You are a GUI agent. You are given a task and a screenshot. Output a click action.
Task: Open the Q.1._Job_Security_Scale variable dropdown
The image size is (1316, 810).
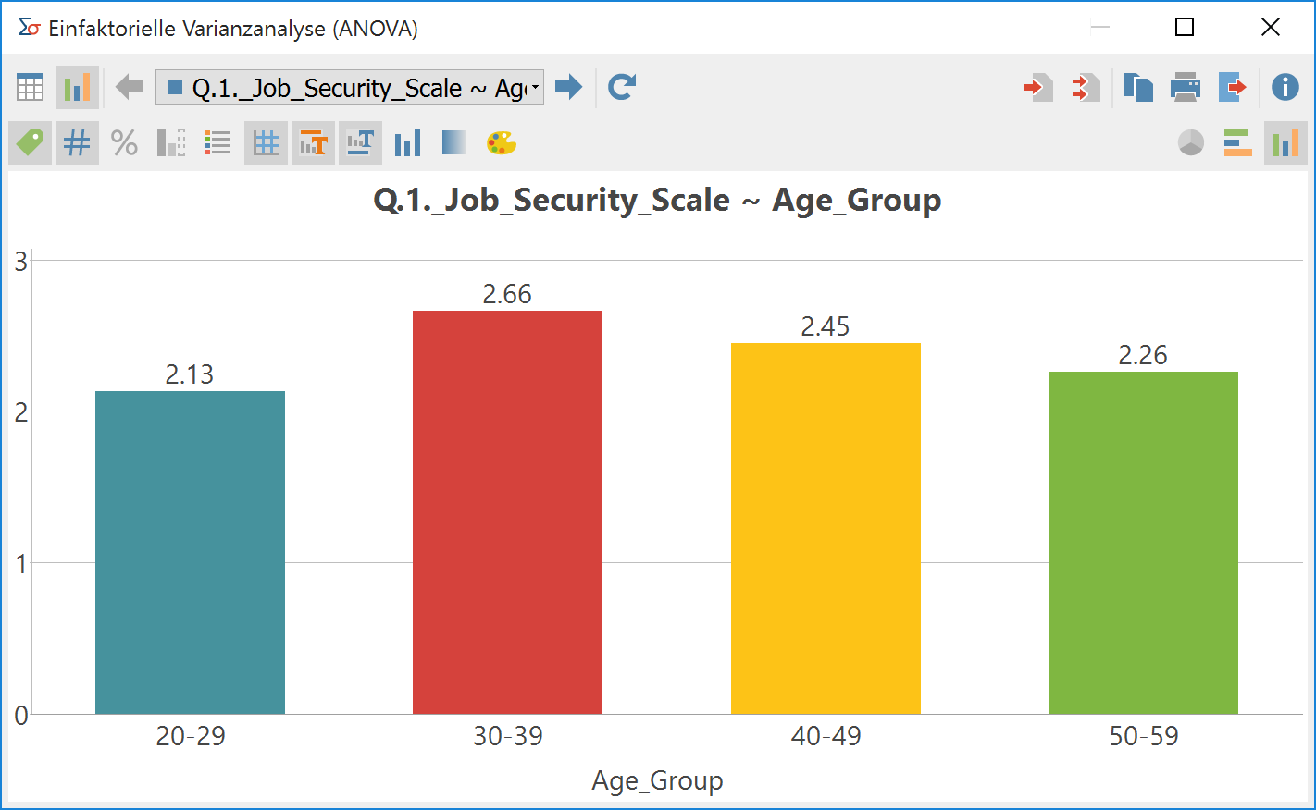click(x=350, y=88)
